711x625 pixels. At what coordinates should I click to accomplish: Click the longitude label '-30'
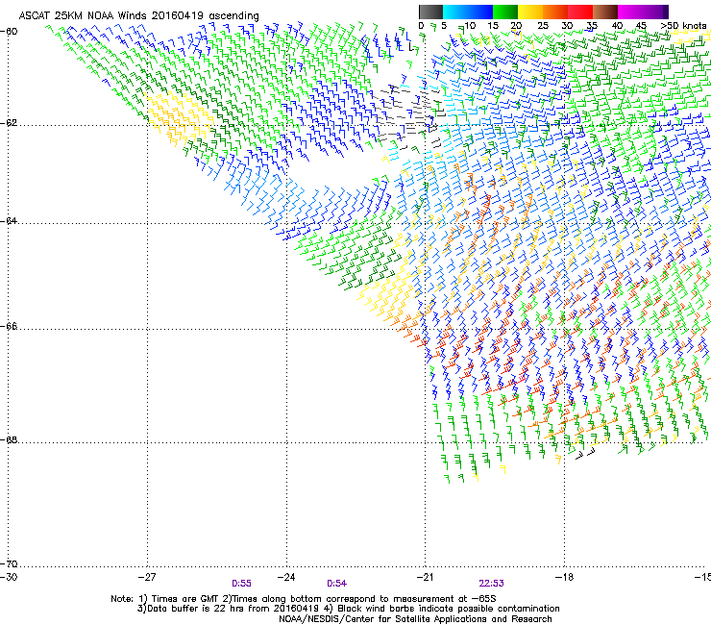point(9,577)
